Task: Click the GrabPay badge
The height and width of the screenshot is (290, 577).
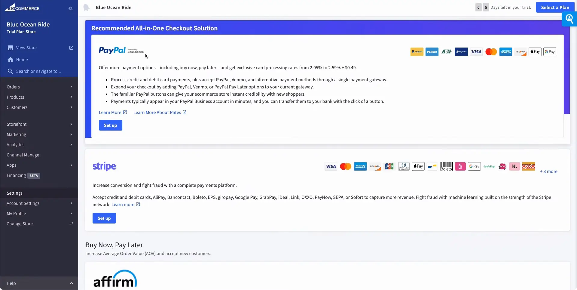Action: click(x=489, y=166)
